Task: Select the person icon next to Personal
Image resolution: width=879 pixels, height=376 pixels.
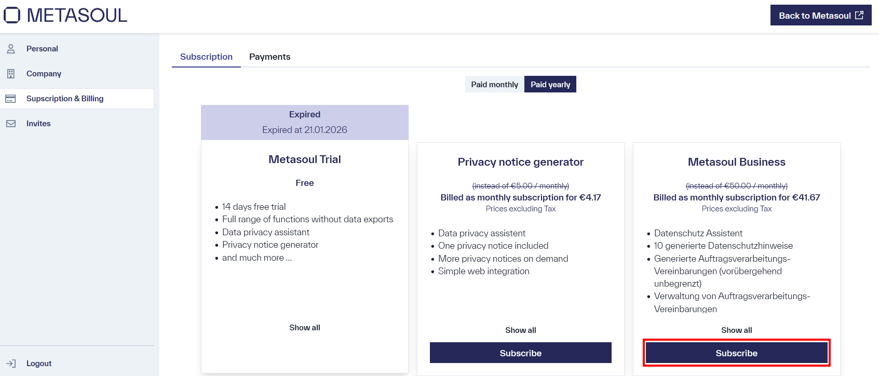Action: click(x=11, y=48)
